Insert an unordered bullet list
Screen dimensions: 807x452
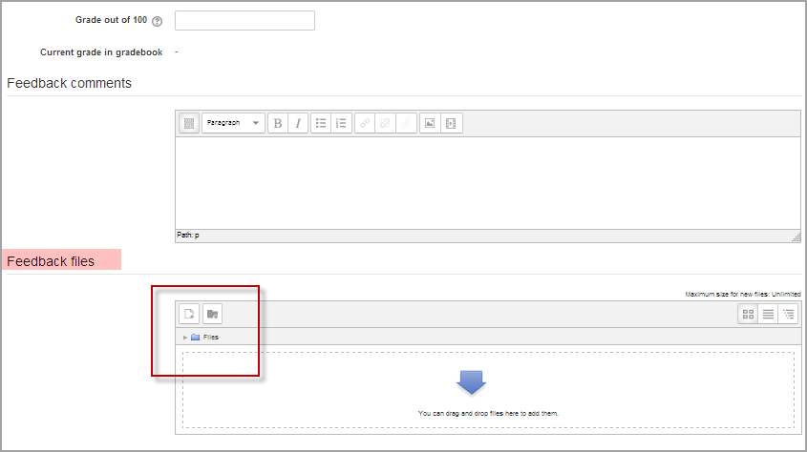321,123
